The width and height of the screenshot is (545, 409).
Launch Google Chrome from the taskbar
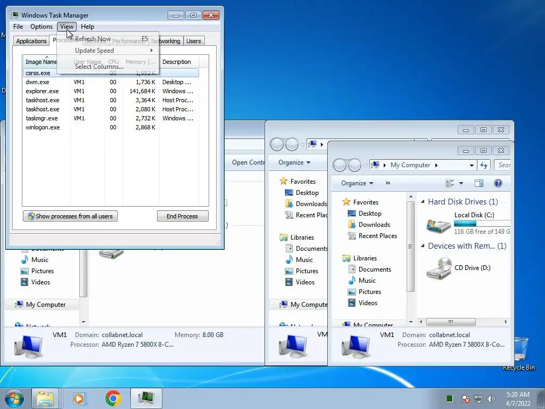pyautogui.click(x=113, y=398)
